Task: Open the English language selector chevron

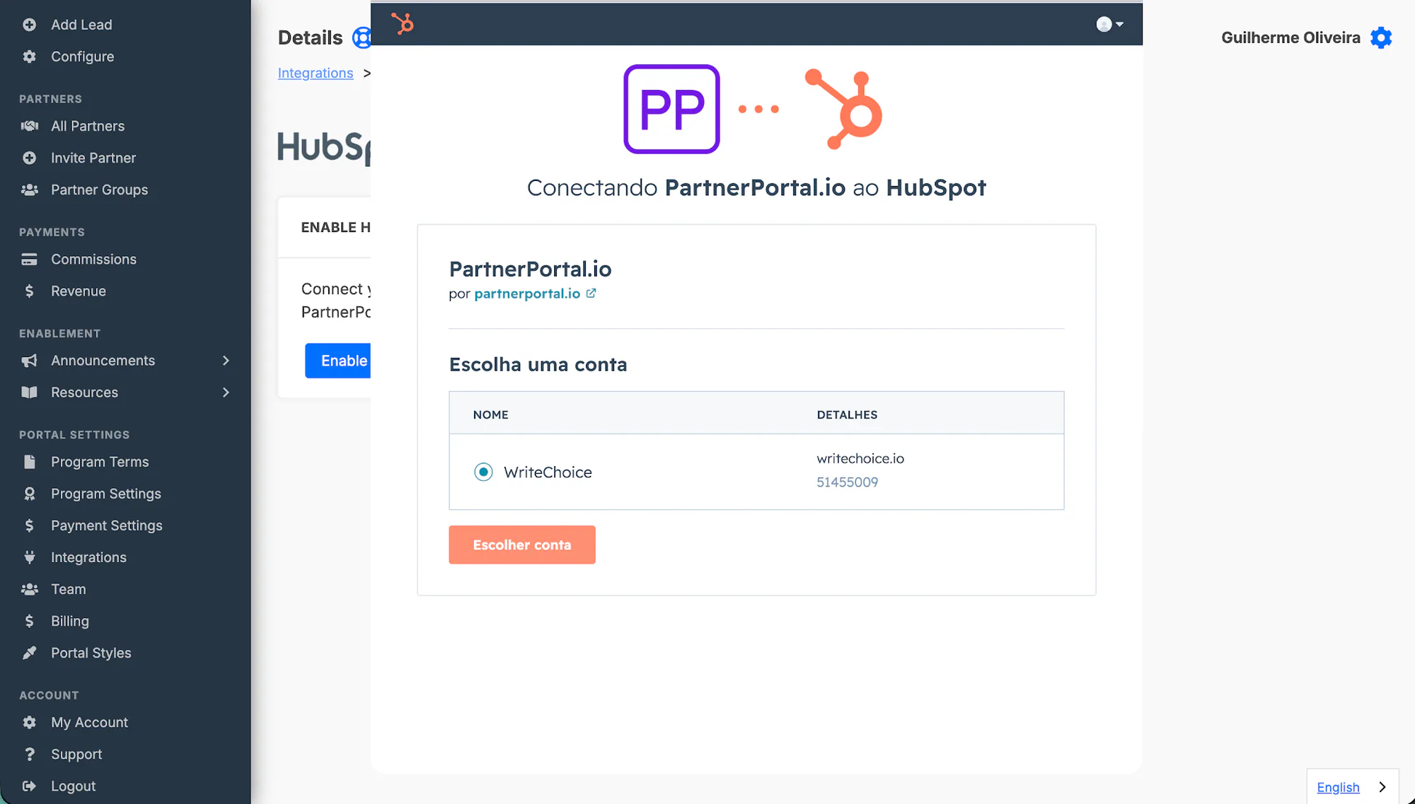Action: [1382, 787]
